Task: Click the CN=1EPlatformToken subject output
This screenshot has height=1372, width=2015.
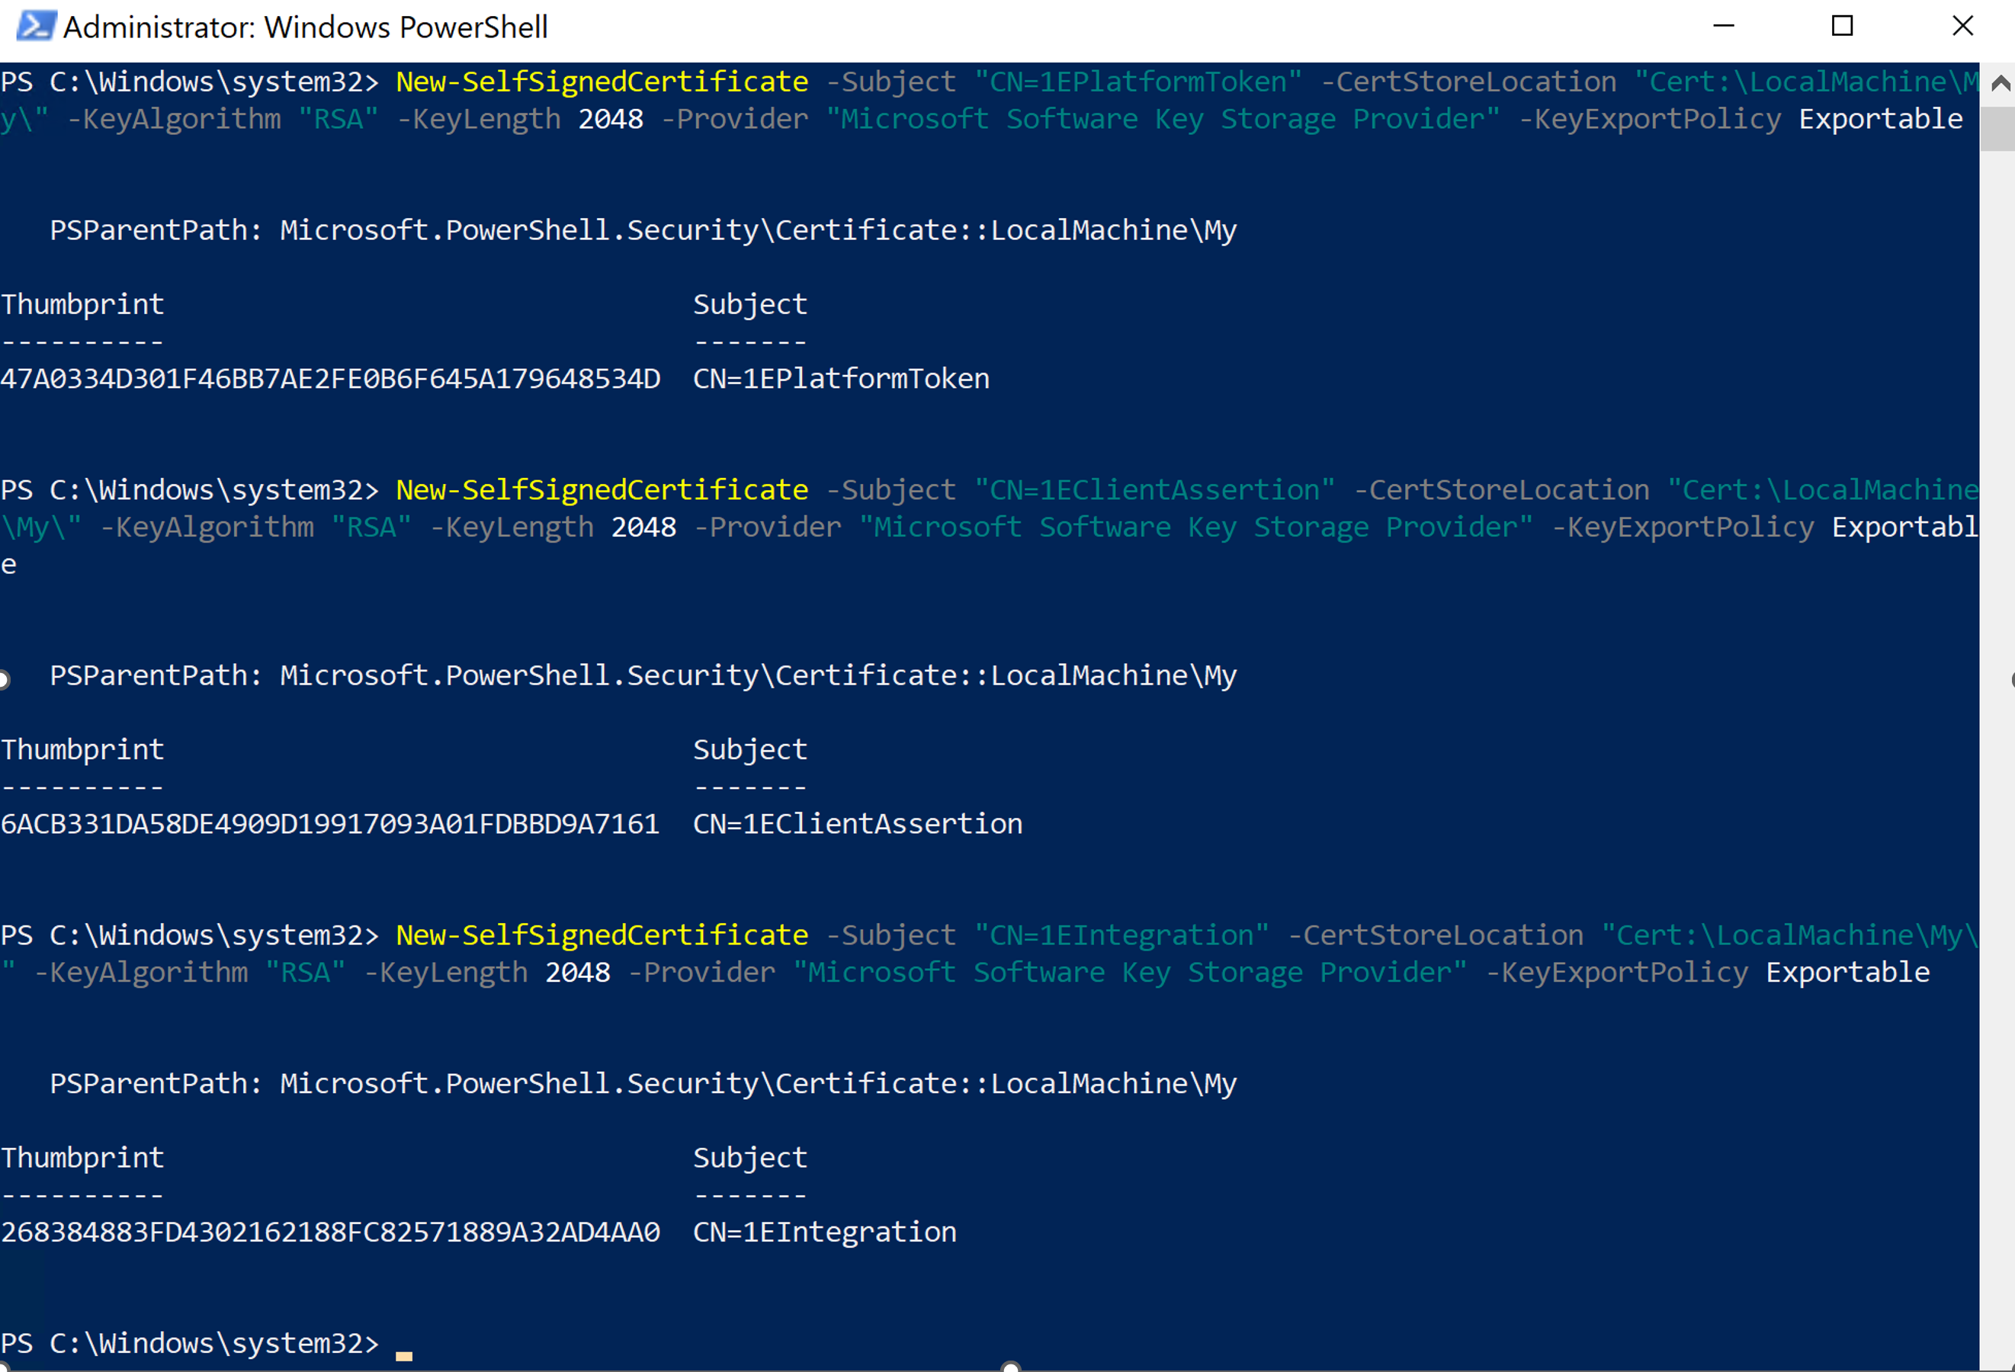Action: [x=840, y=379]
